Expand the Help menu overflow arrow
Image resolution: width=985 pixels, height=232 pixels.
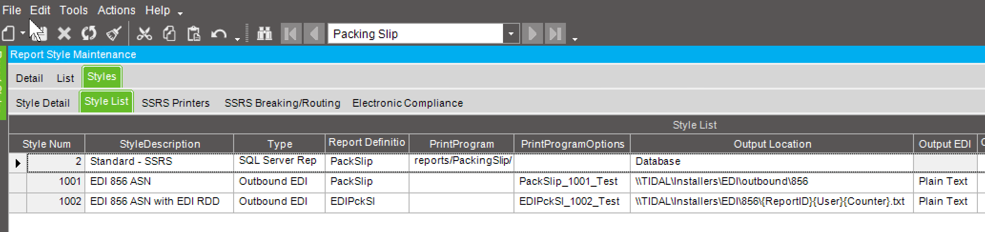180,13
